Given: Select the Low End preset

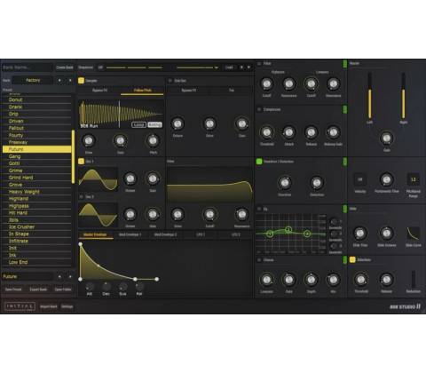Looking at the screenshot, I should [x=36, y=262].
